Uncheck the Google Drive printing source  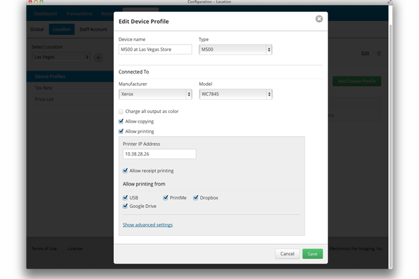click(x=125, y=206)
